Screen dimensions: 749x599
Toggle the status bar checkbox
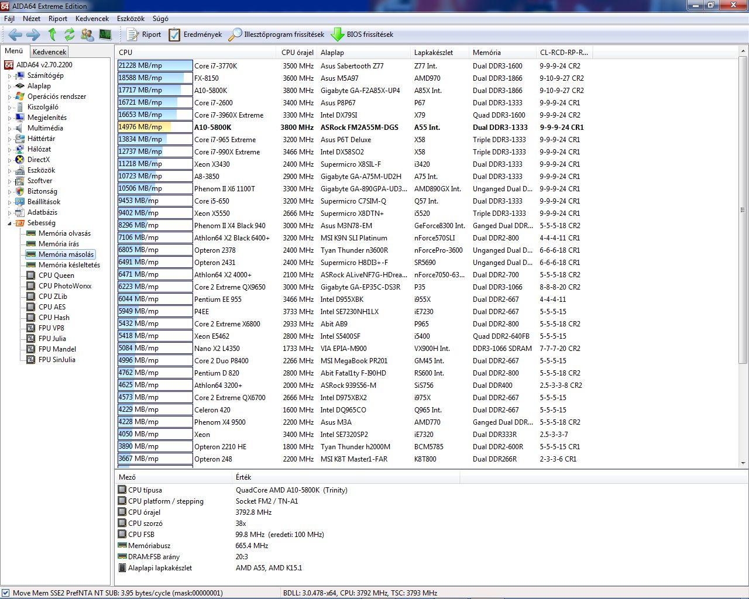pyautogui.click(x=6, y=593)
